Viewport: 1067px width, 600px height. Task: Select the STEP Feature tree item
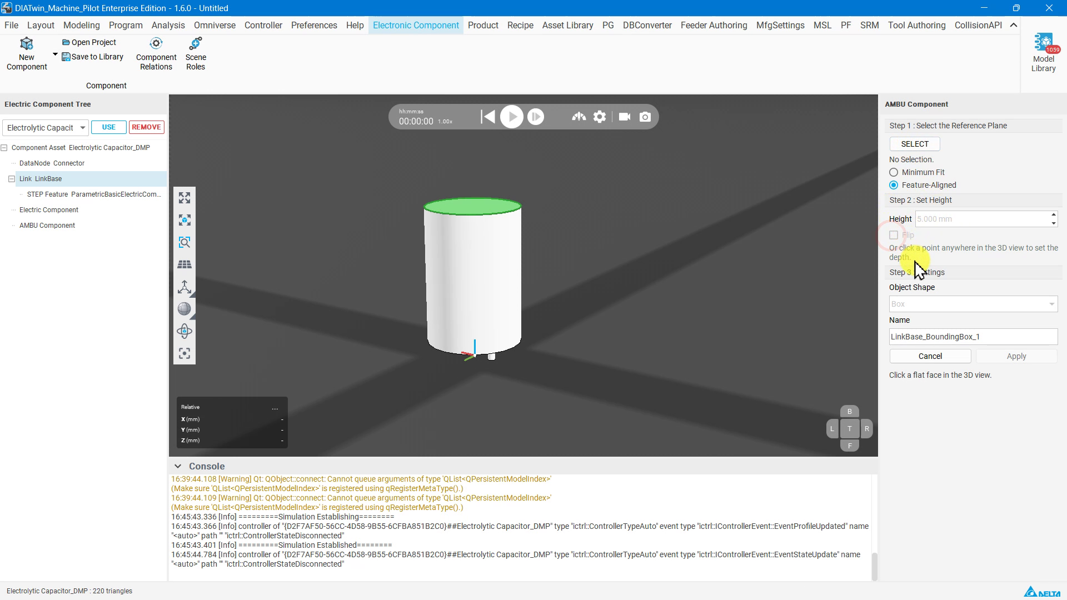point(94,194)
